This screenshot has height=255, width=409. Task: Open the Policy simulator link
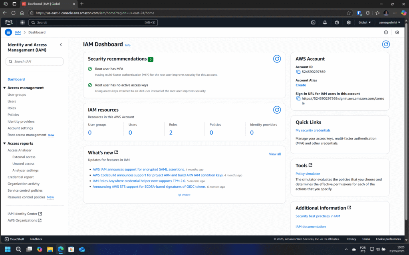[x=308, y=174]
